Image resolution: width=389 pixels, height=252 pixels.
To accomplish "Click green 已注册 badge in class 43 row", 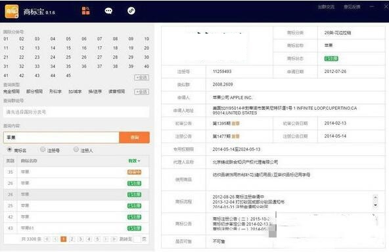I will 134,228.
